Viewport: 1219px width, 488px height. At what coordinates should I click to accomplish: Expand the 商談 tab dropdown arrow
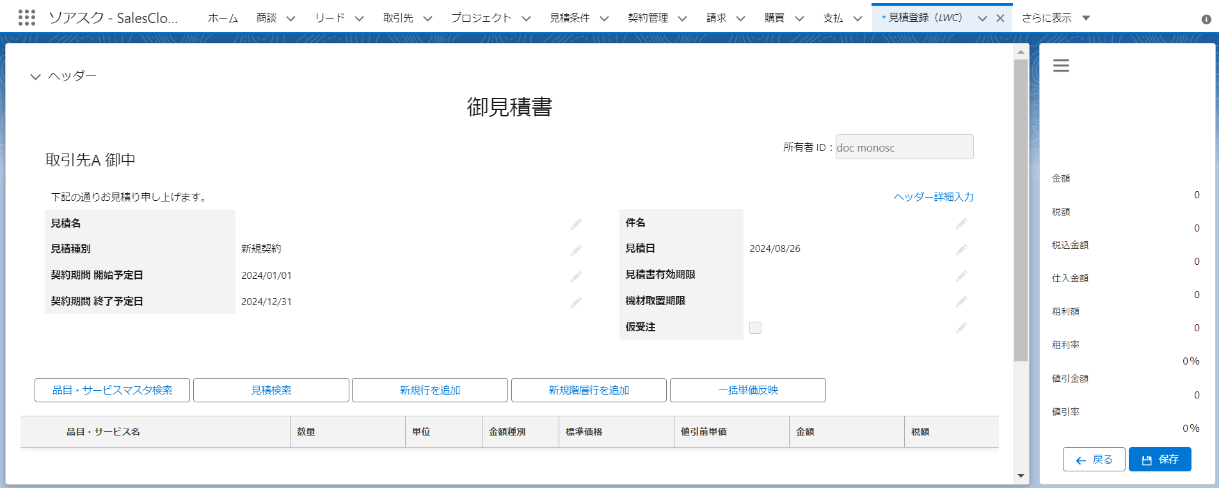coord(291,19)
